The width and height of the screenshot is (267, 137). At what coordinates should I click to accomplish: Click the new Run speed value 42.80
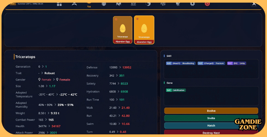coord(125,116)
